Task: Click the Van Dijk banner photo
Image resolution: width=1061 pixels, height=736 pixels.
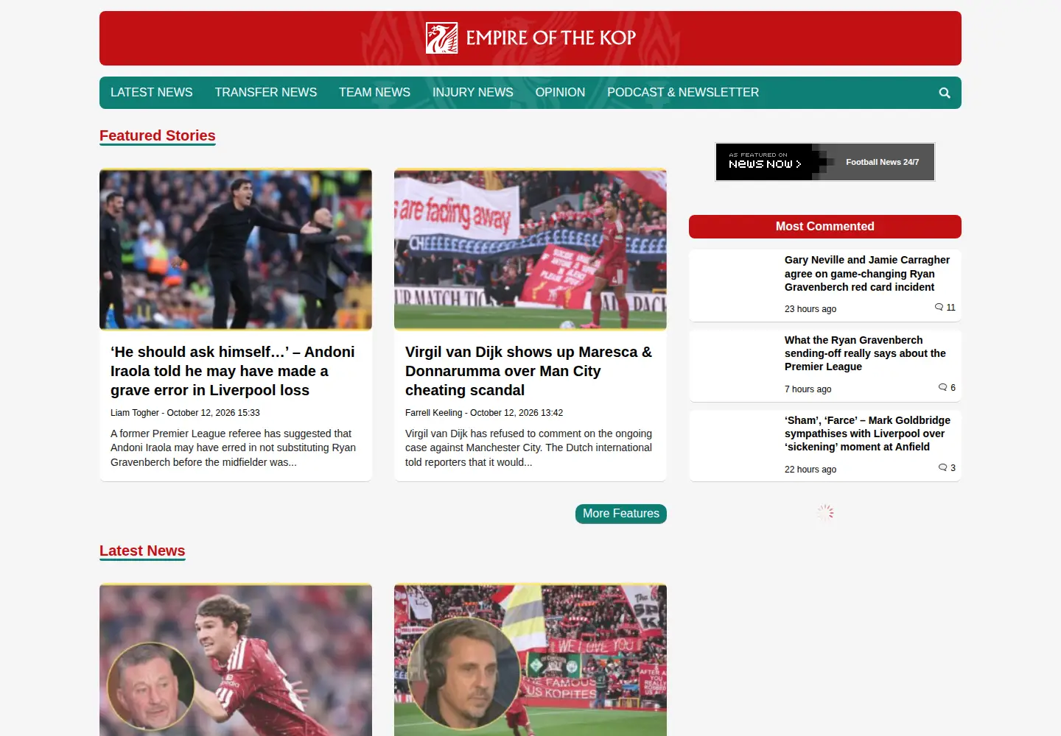Action: [x=530, y=250]
